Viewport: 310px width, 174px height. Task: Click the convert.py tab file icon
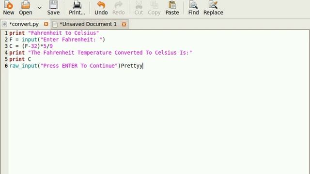coord(4,24)
